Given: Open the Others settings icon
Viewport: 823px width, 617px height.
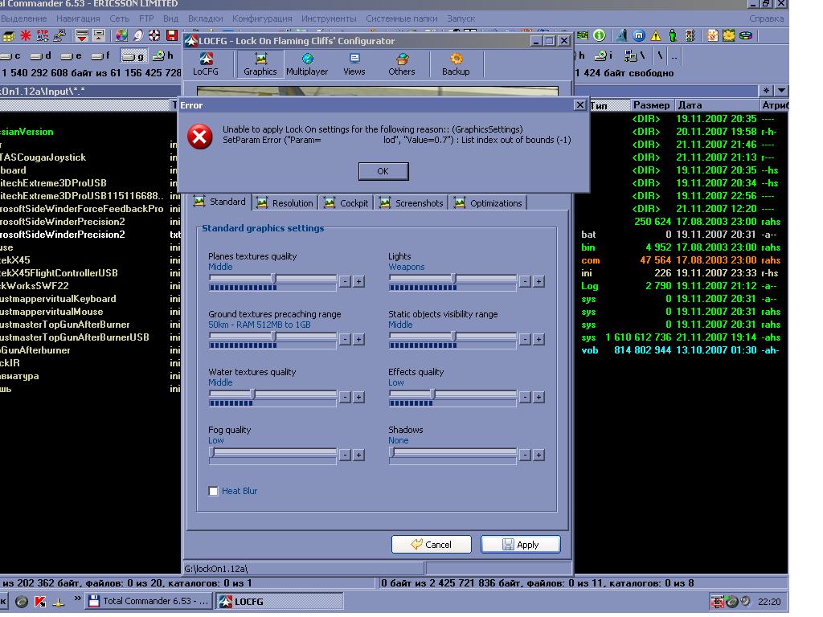Looking at the screenshot, I should pyautogui.click(x=402, y=64).
